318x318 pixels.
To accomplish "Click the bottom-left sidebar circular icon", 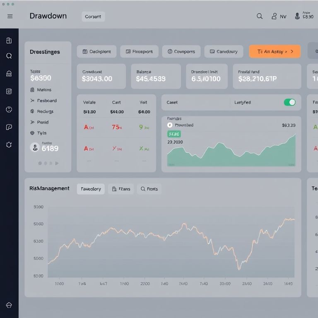I will tap(9, 305).
